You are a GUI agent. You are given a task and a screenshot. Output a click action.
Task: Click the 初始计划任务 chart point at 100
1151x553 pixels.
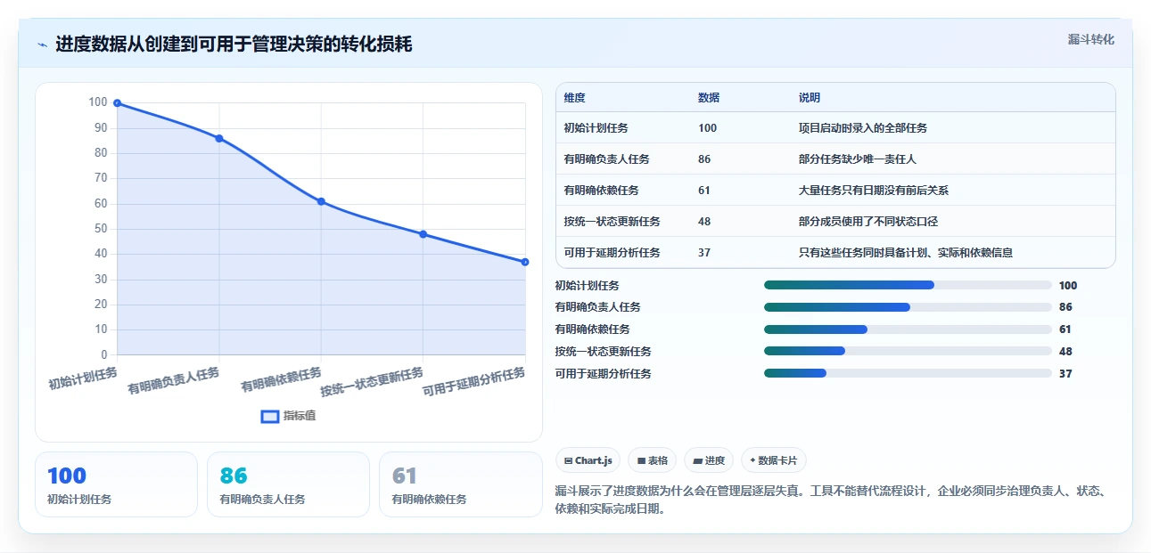click(117, 103)
